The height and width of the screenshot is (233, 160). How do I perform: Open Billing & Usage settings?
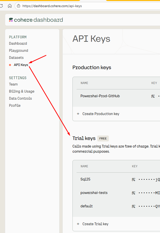point(22,91)
